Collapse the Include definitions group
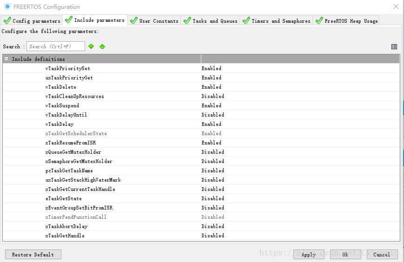The image size is (404, 262). point(7,59)
